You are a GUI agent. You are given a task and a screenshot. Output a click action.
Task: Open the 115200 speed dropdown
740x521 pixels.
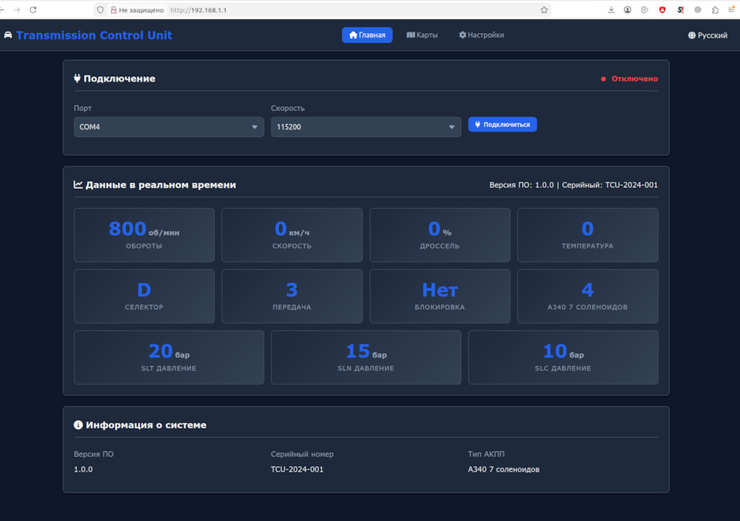click(x=365, y=126)
